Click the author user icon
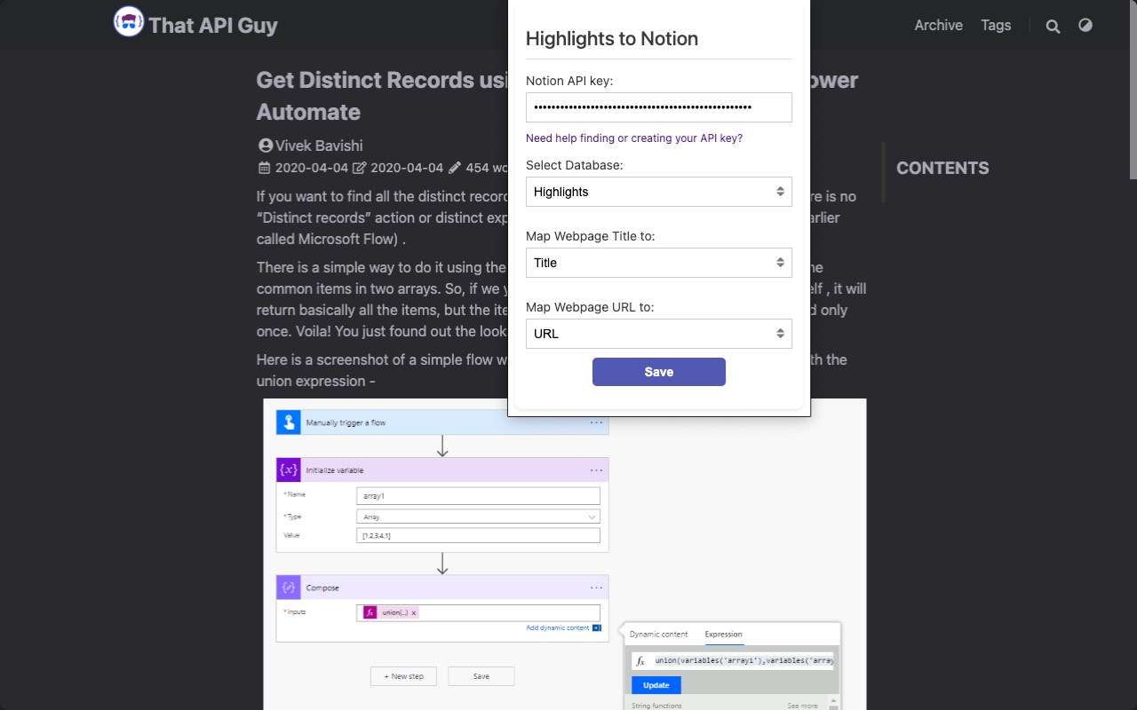The height and width of the screenshot is (710, 1137). pos(265,146)
